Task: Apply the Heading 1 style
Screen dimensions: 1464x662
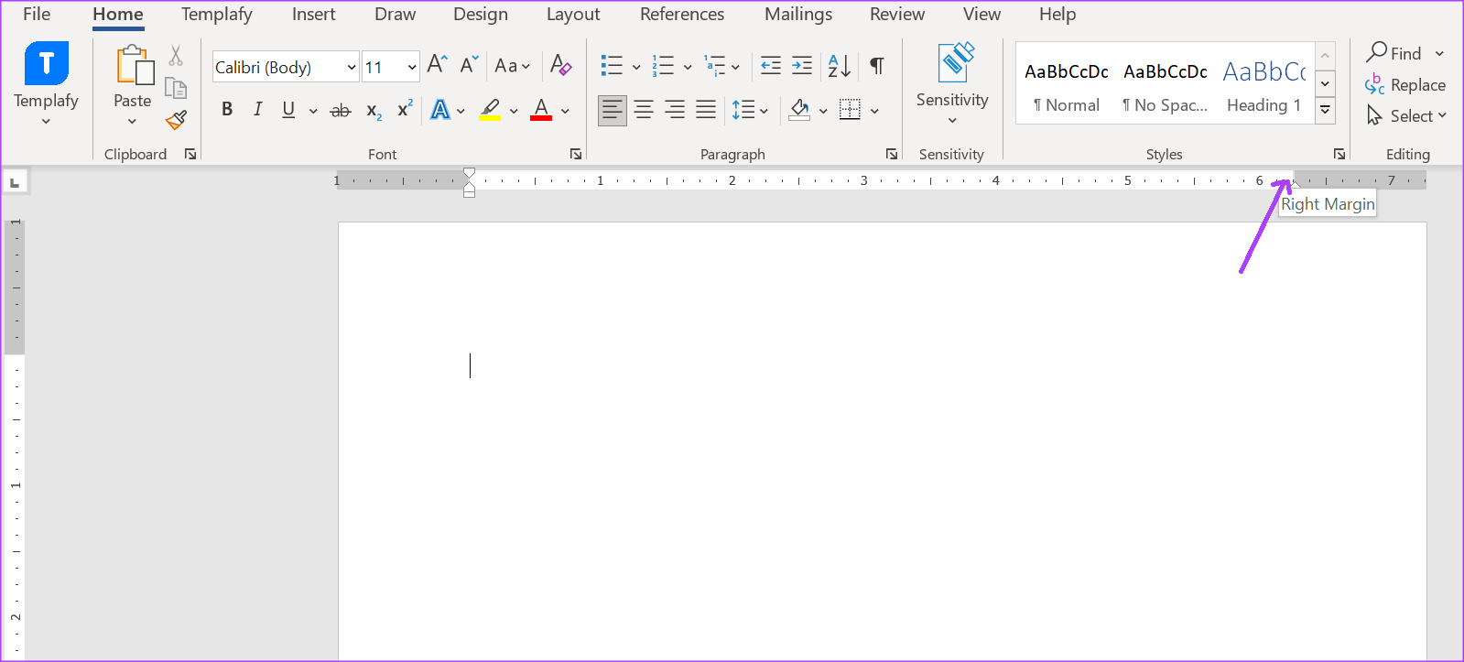Action: 1263,86
